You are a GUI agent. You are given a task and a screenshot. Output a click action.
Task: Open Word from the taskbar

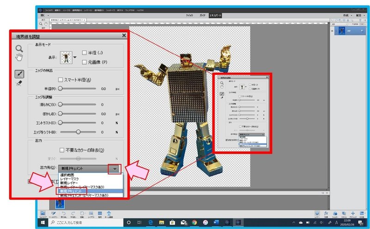point(216,223)
